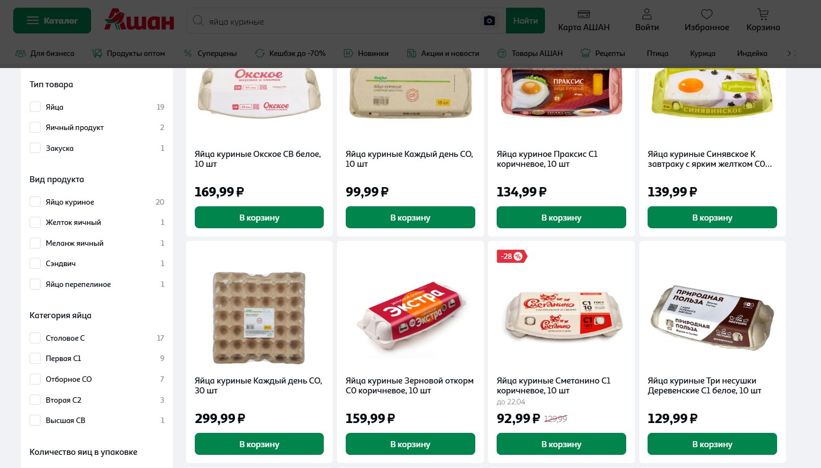Open the Три несушки egg thumbnail

(712, 318)
